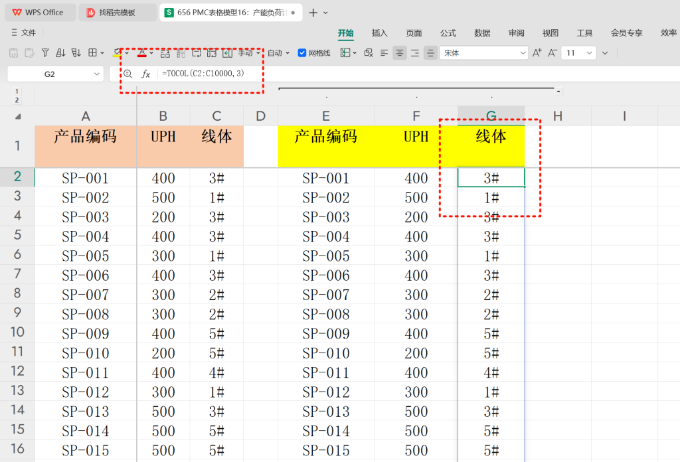Switch to the 视图 ribbon tab
Viewport: 680px width, 462px height.
pyautogui.click(x=551, y=33)
